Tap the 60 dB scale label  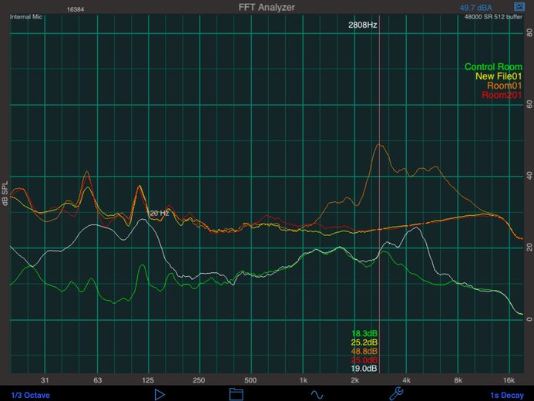[x=529, y=105]
